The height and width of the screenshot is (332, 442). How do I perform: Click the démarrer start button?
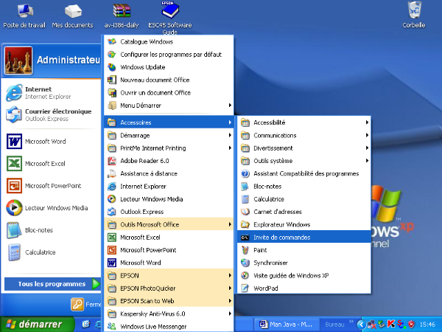(35, 324)
